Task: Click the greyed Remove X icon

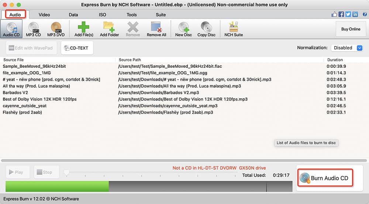Action: 133,27
